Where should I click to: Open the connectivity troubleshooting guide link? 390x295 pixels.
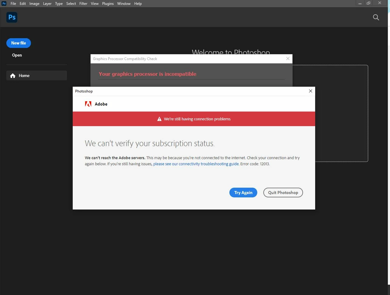pos(196,164)
